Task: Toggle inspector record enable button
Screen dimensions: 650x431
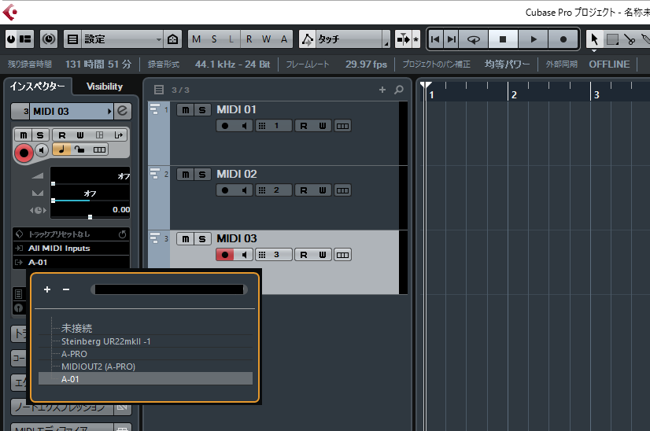Action: [x=24, y=153]
